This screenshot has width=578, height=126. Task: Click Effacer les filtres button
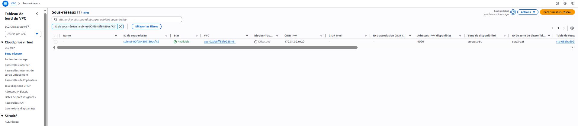[x=146, y=27]
